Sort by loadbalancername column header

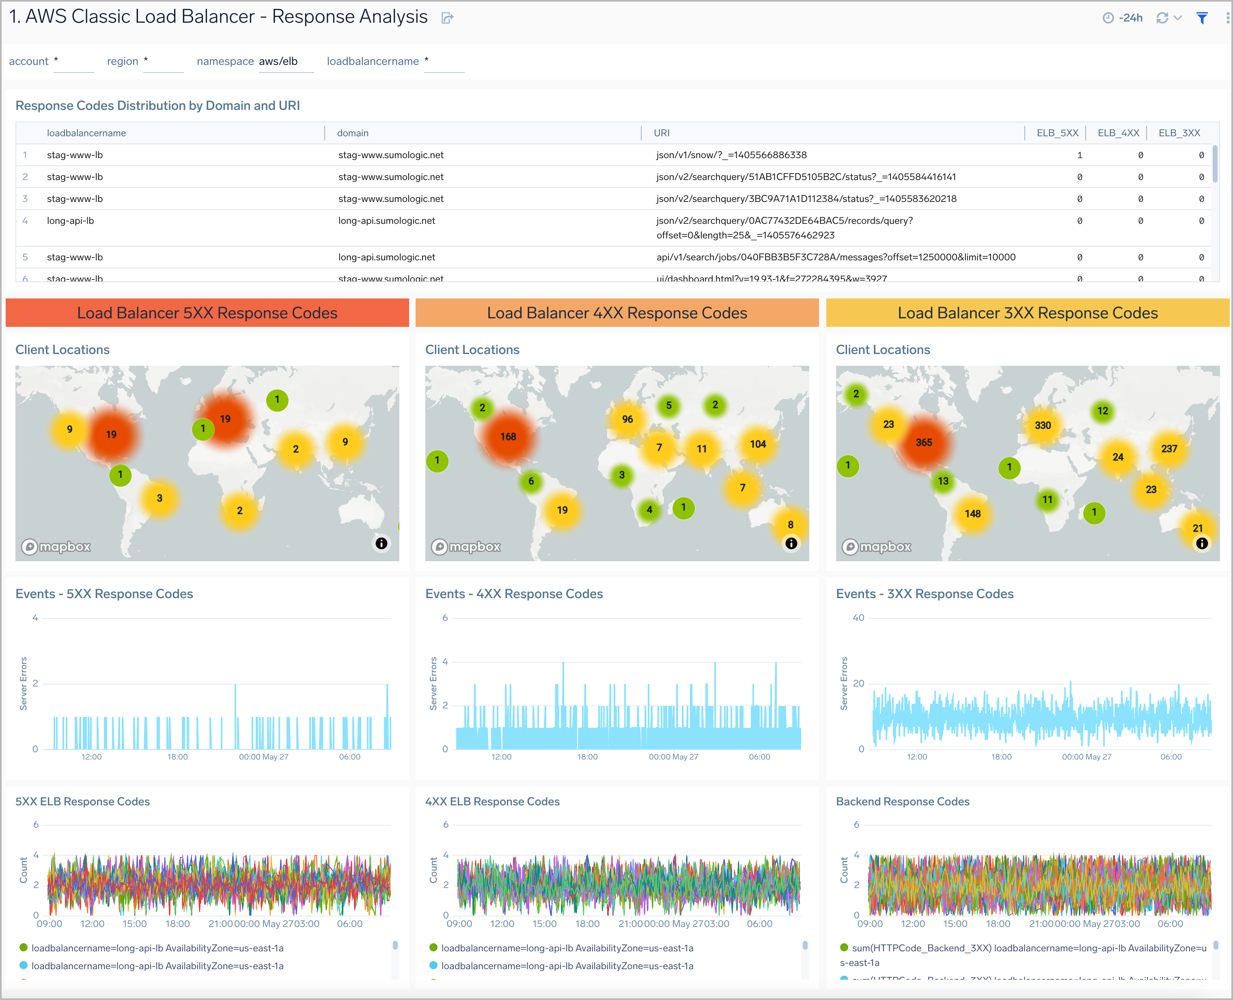tap(86, 133)
